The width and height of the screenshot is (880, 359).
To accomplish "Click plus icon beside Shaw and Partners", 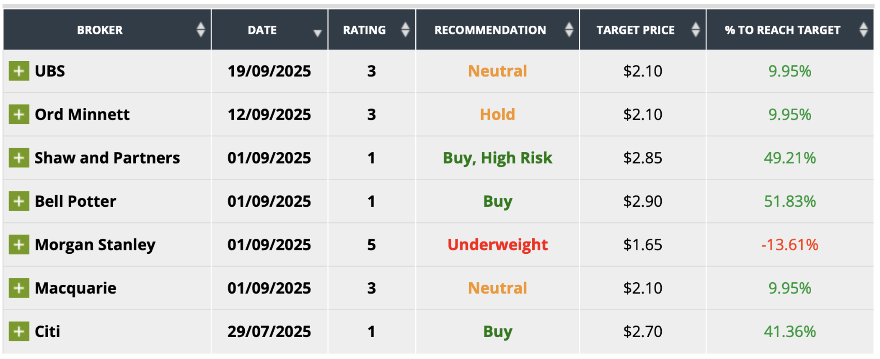I will point(19,158).
